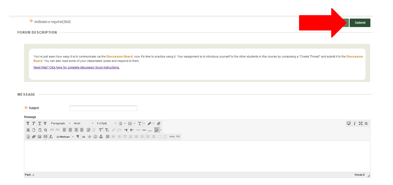Viewport: 393px width, 185px height.
Task: Open the text color picker arrow
Action: pos(144,123)
